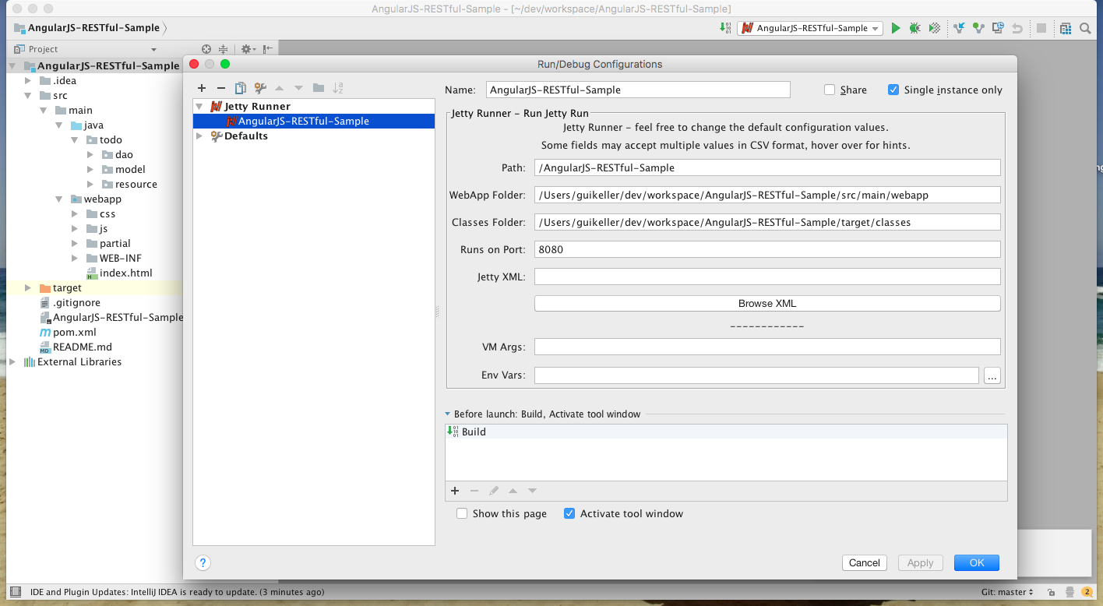Check the Show this page box
Viewport: 1103px width, 606px height.
point(462,513)
